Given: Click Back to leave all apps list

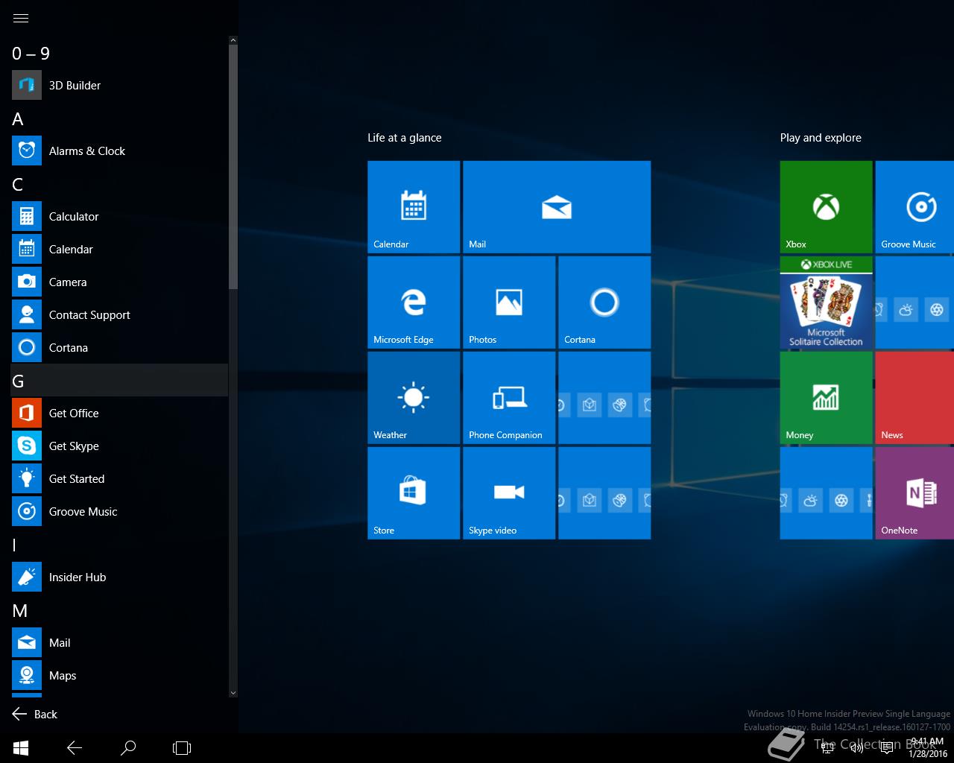Looking at the screenshot, I should (x=35, y=714).
